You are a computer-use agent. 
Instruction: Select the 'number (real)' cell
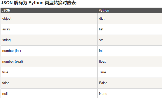coord(49,62)
